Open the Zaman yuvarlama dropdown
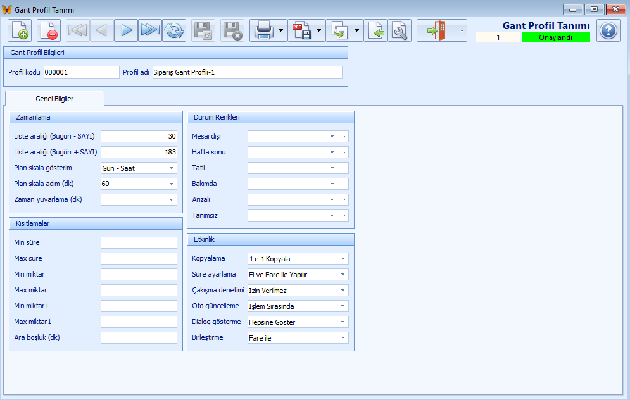 pos(171,200)
